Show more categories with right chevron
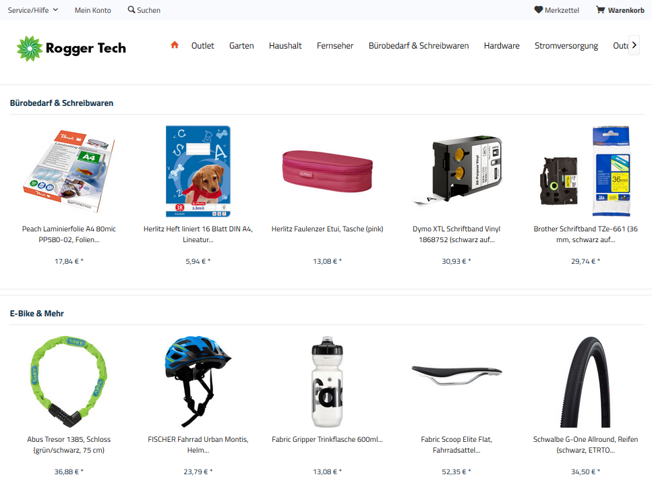Viewport: 652px width, 483px height. tap(634, 45)
